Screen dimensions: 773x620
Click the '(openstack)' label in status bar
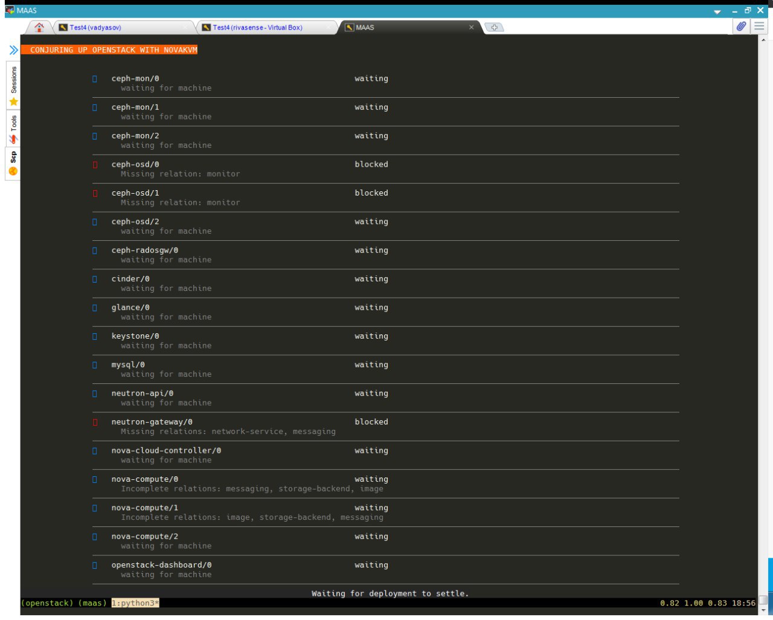point(47,603)
